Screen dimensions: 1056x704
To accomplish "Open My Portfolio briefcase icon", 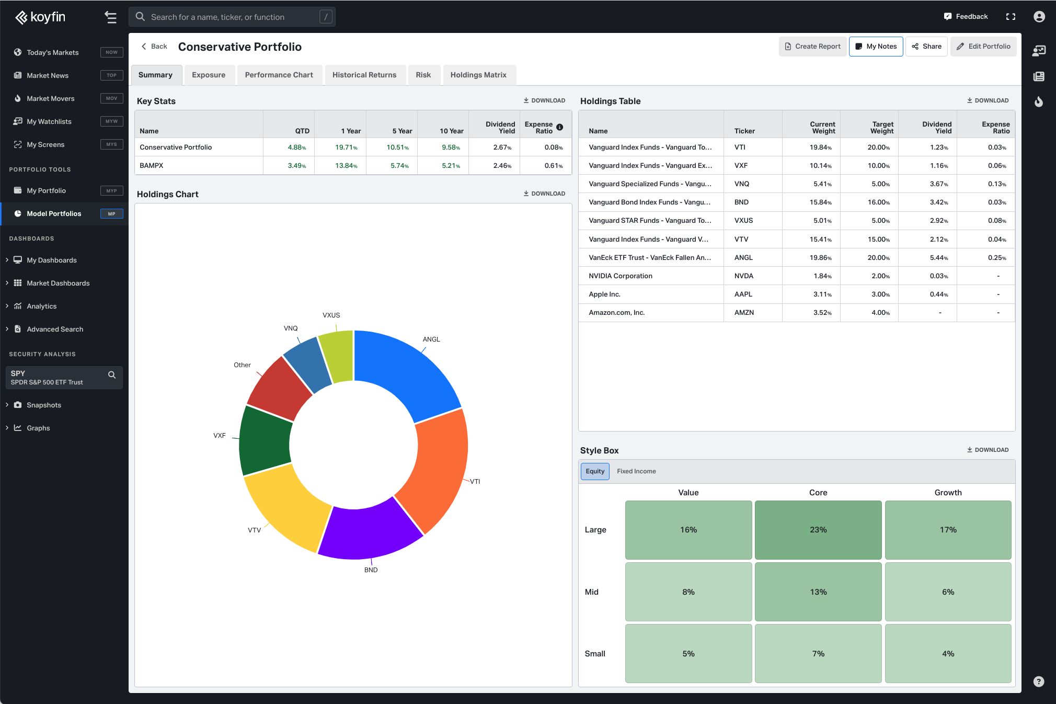I will tap(18, 190).
